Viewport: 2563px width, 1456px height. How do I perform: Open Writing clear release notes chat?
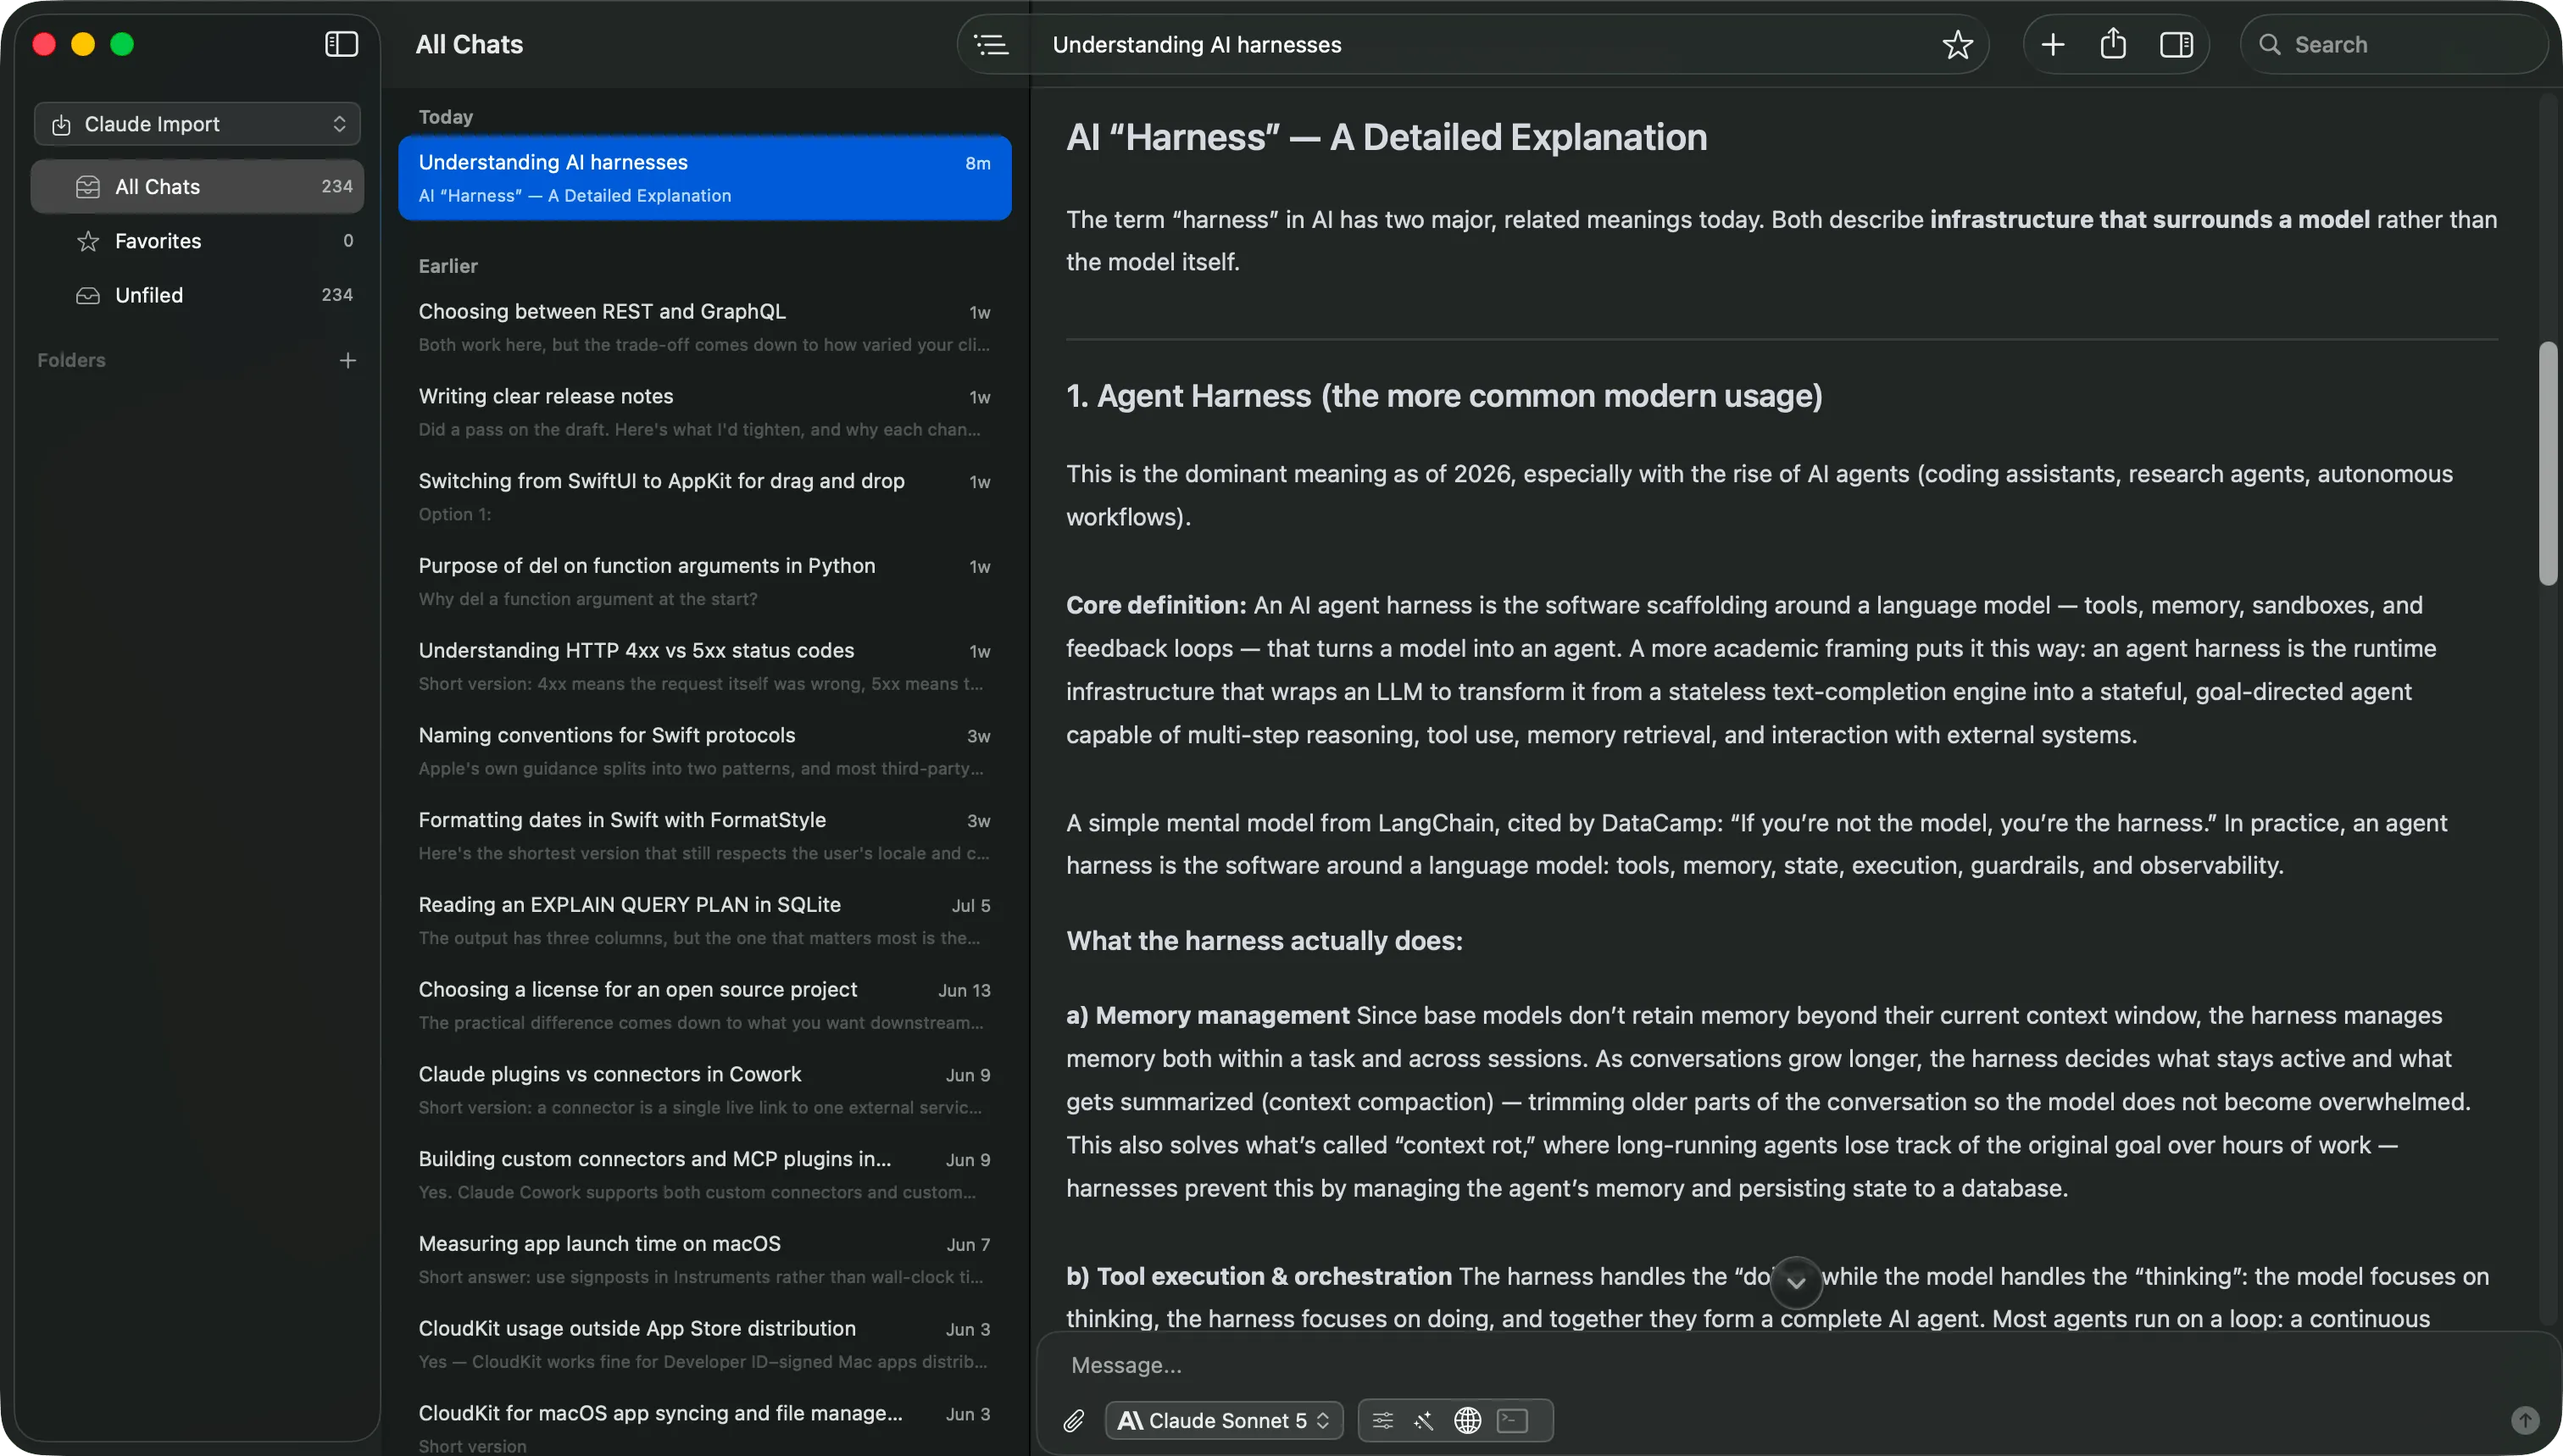point(704,412)
